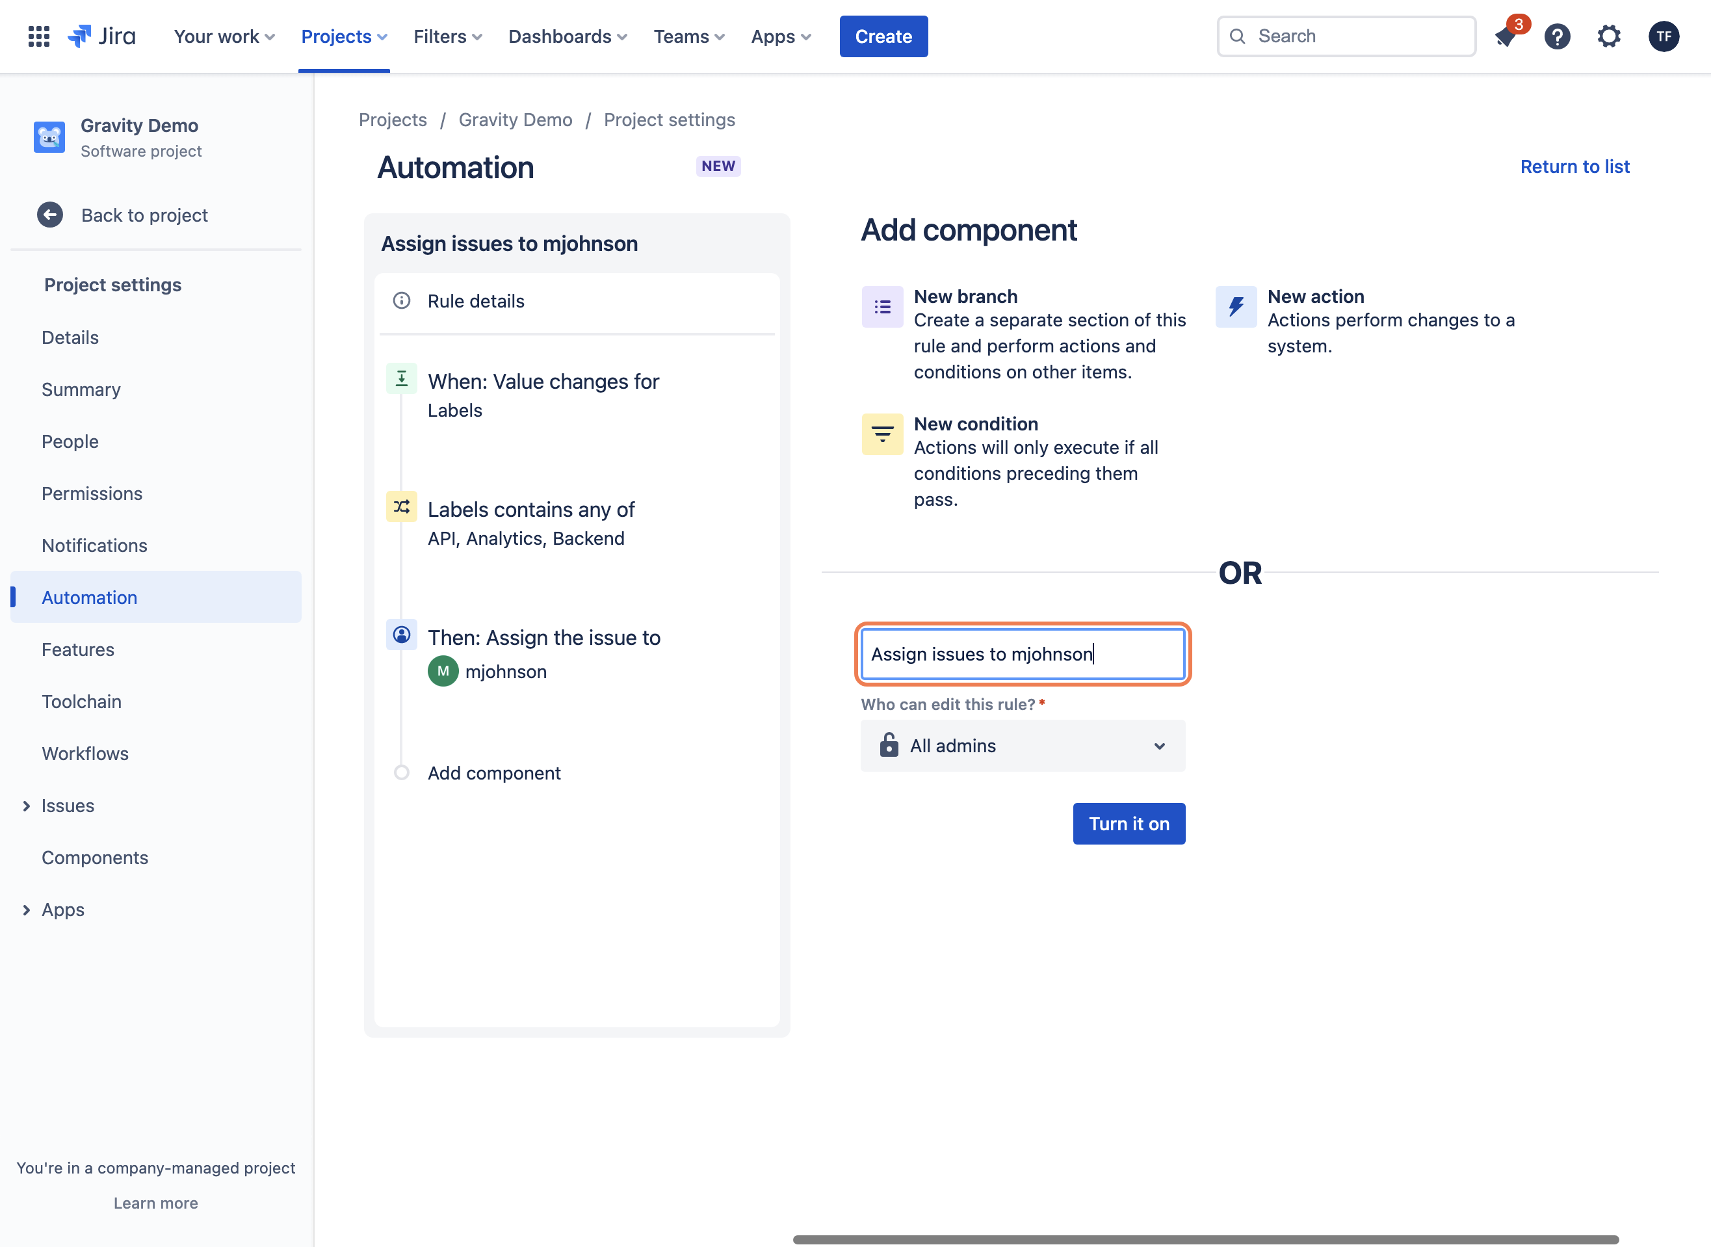Click the Back to project arrow icon
Viewport: 1711px width, 1247px height.
tap(50, 215)
